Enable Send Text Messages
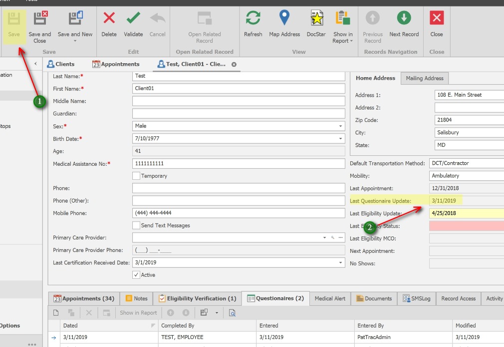This screenshot has width=504, height=347. (x=136, y=226)
